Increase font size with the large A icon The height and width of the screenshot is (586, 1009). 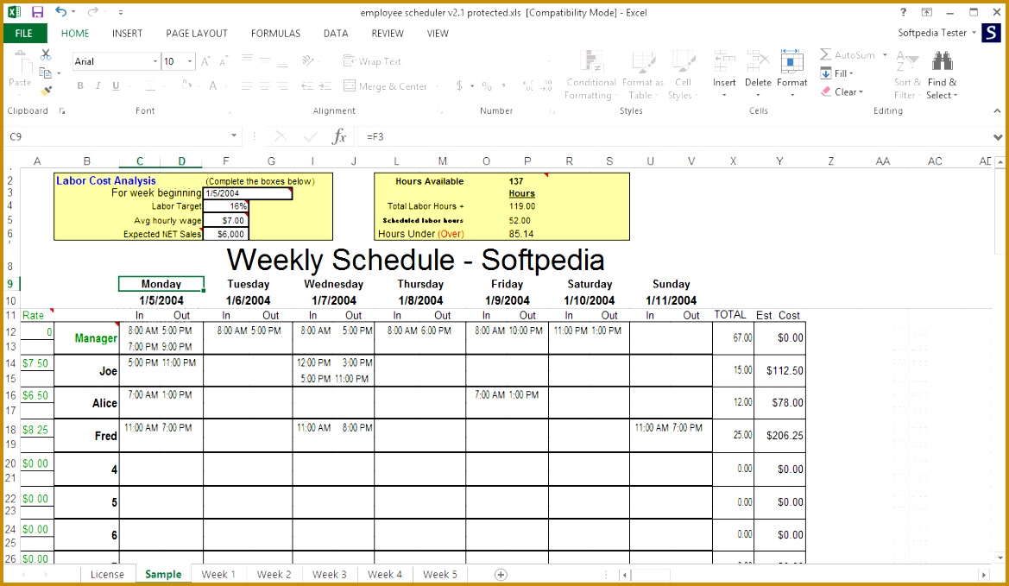[206, 61]
